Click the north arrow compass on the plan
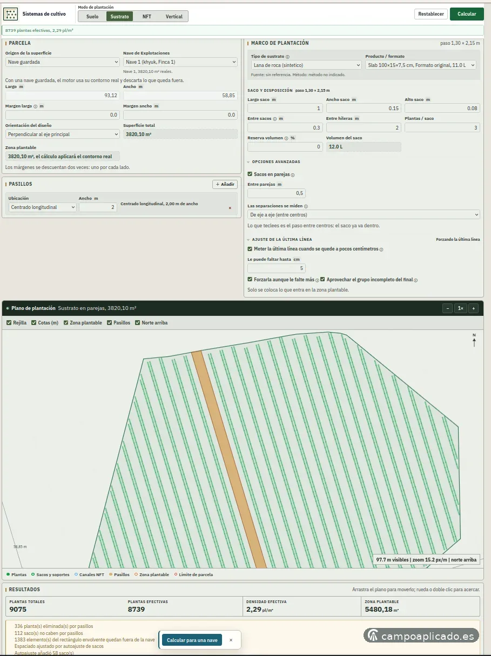Screen dimensions: 491x656 474,340
